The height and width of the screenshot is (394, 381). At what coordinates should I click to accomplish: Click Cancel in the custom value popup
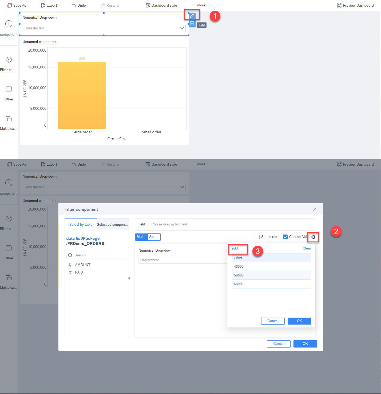coord(273,321)
